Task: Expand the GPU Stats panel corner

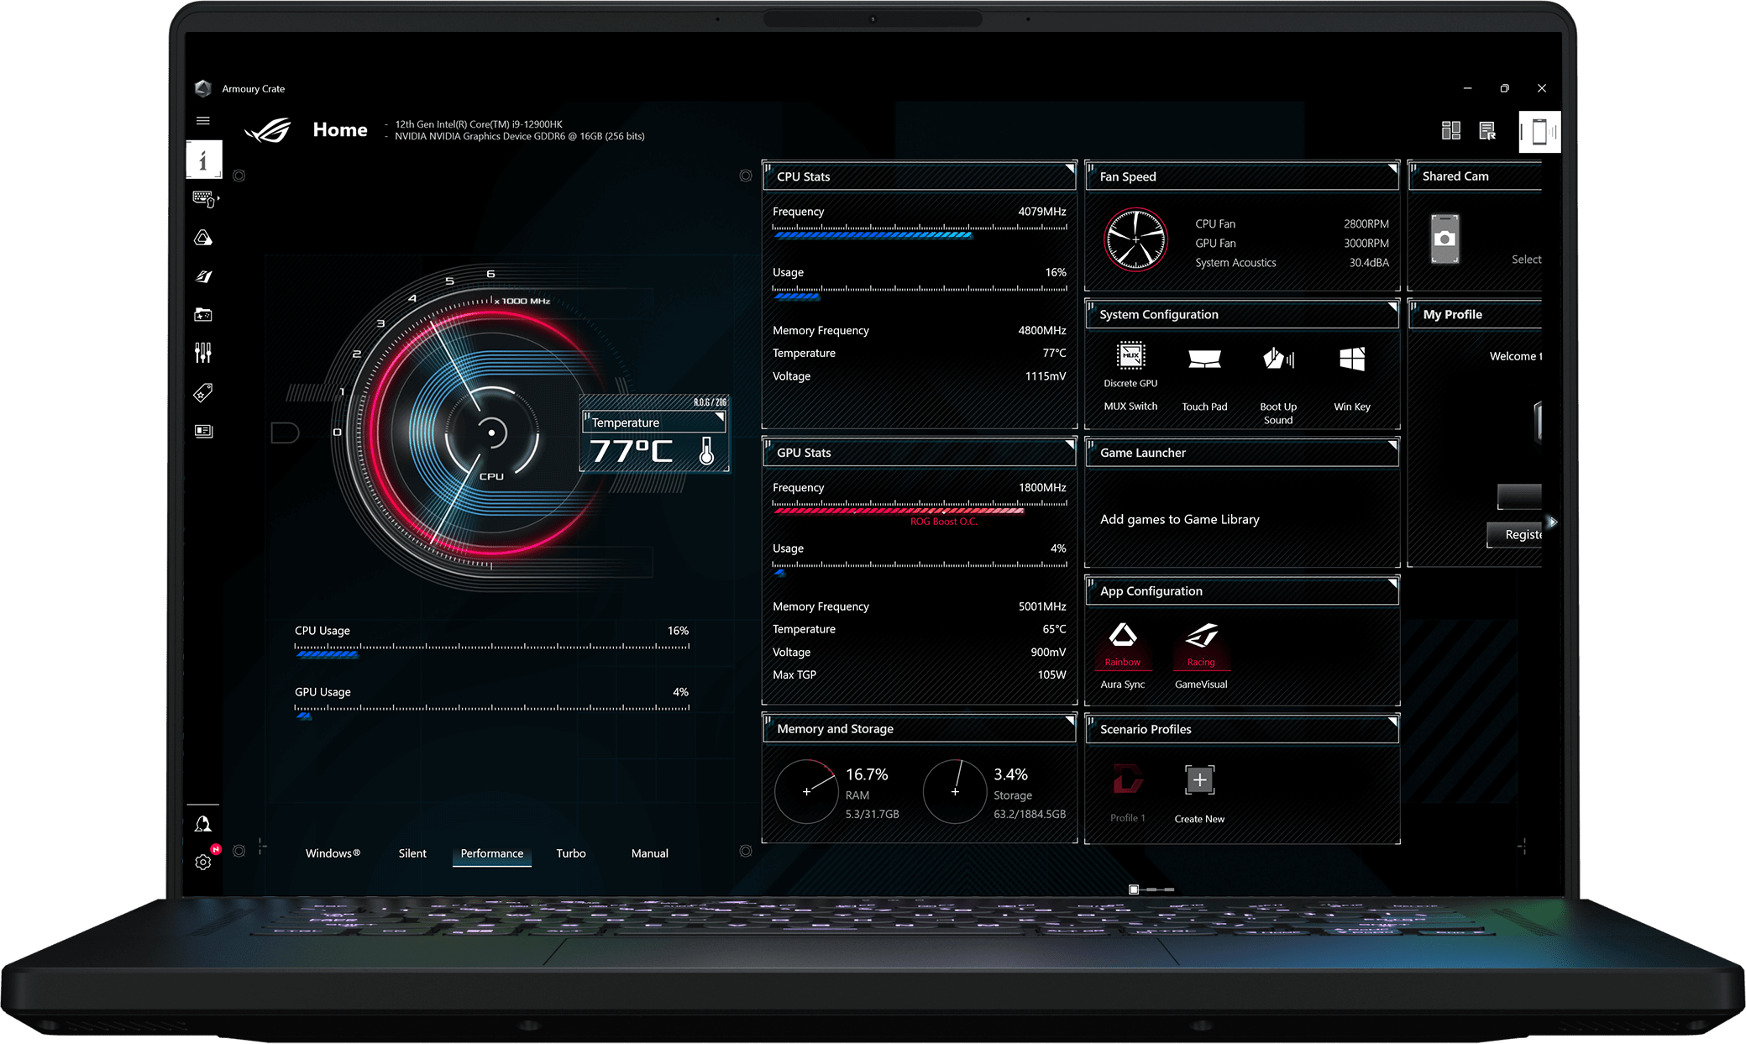Action: tap(1069, 444)
